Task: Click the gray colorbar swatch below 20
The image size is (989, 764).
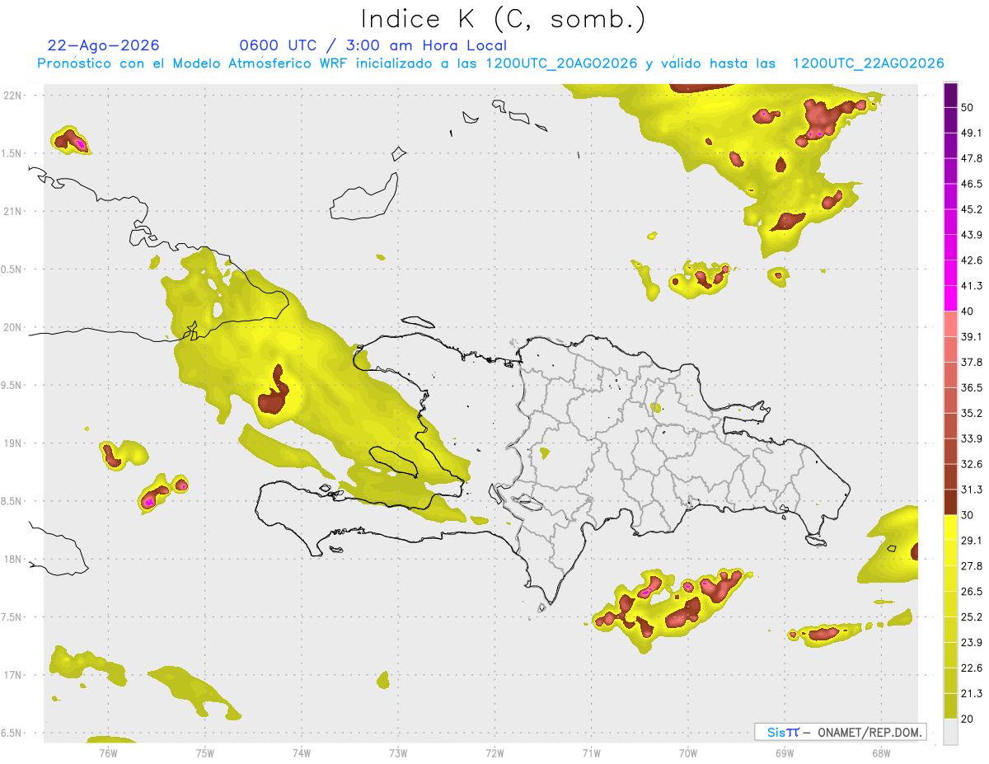Action: click(950, 731)
